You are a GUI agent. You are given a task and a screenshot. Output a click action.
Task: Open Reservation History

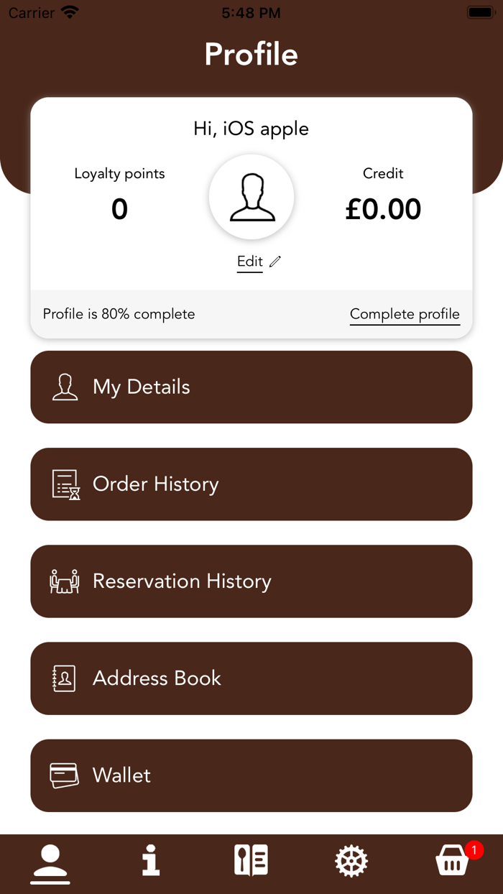pyautogui.click(x=251, y=581)
